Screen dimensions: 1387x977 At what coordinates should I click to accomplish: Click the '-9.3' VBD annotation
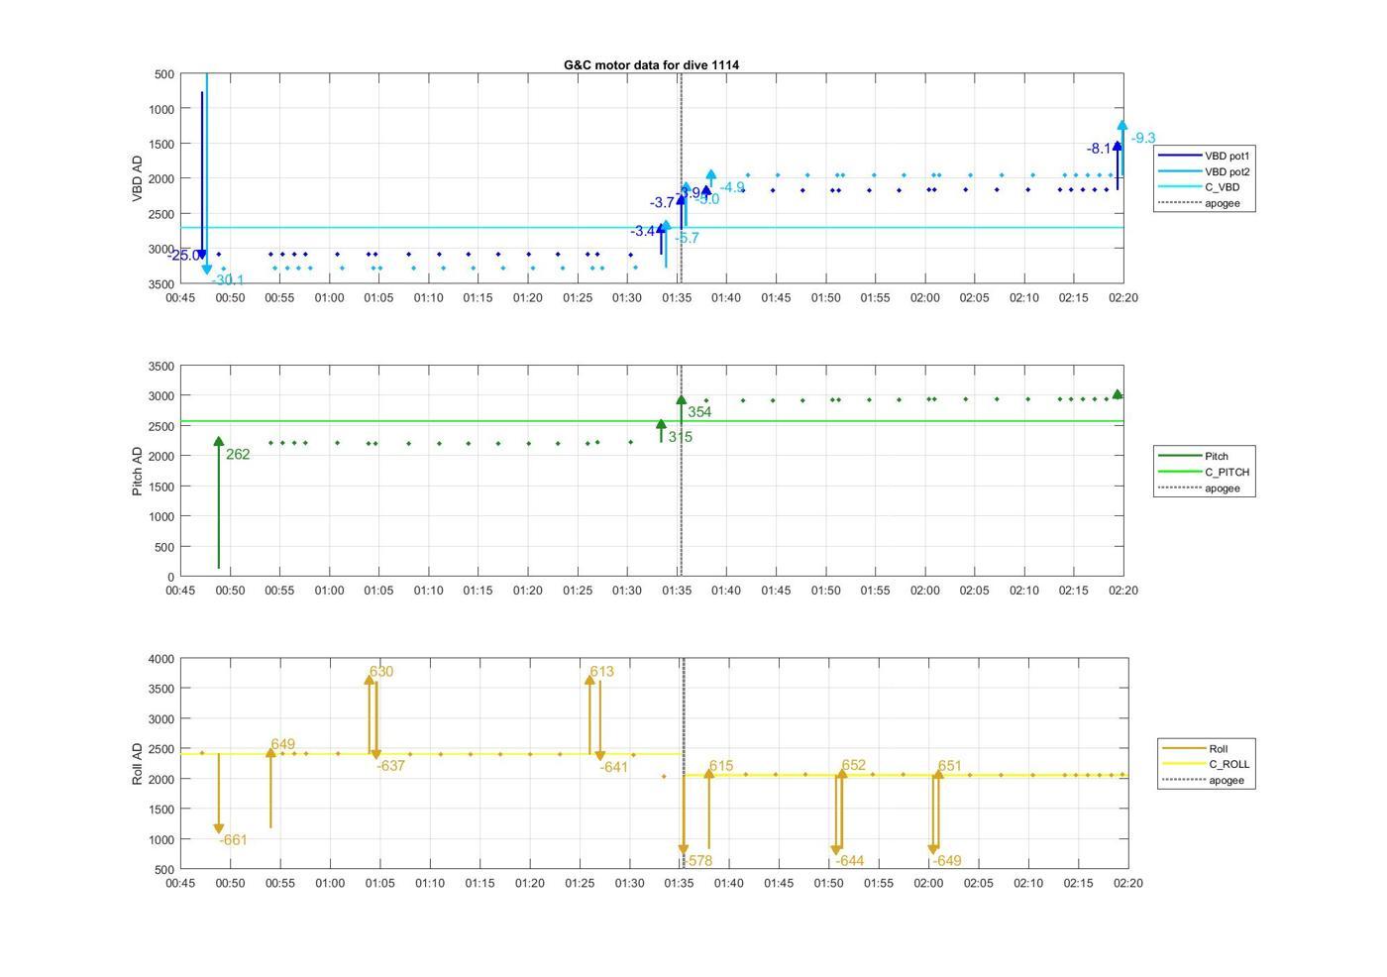pos(1142,138)
